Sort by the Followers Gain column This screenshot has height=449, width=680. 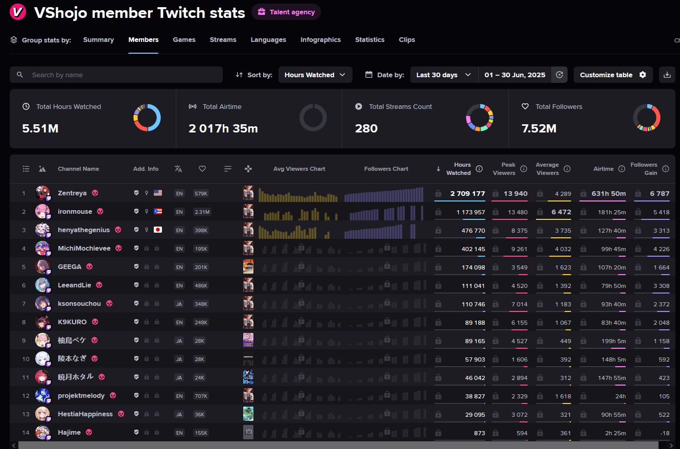tap(644, 169)
